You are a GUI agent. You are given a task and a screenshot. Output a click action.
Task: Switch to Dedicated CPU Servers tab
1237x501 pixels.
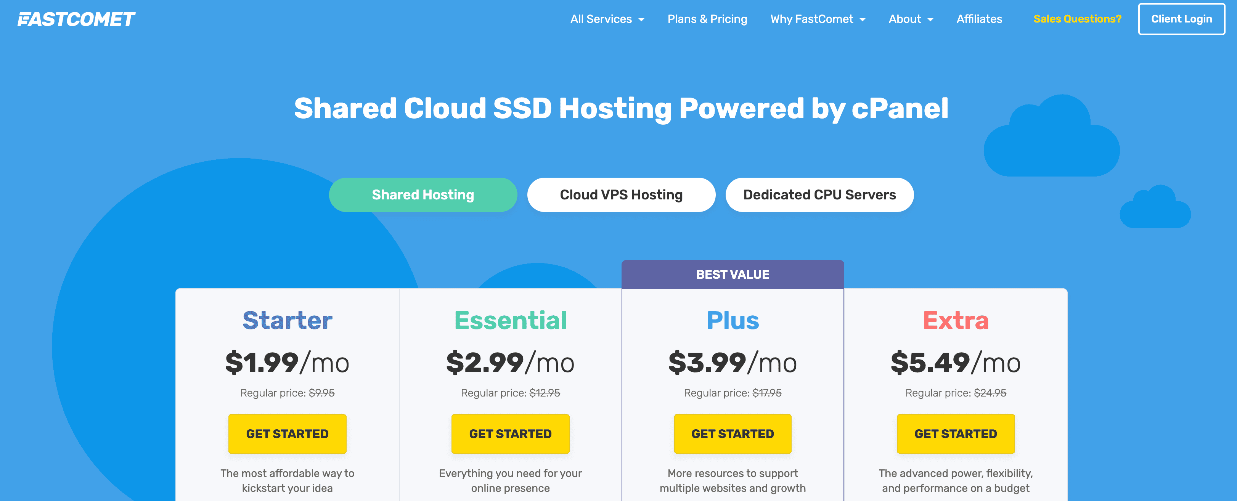(x=819, y=194)
